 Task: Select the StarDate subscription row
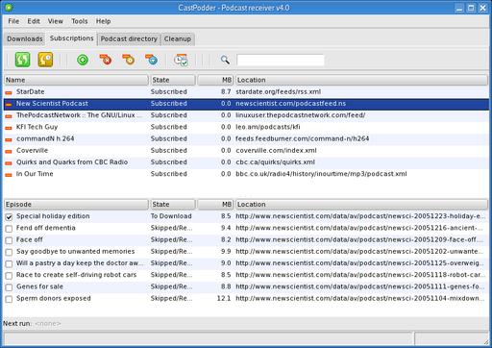pos(246,92)
